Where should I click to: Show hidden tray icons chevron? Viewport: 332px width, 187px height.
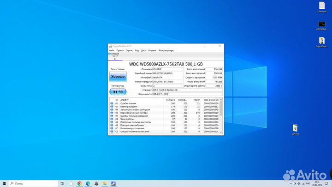(x=290, y=183)
